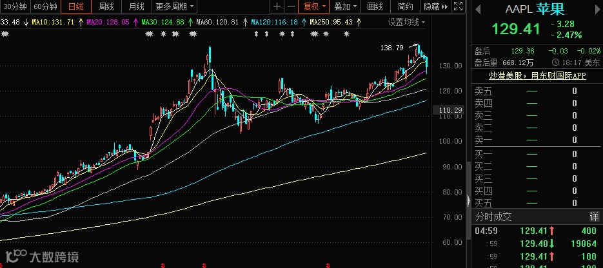Open details with the 详 button
The image size is (603, 268).
pyautogui.click(x=594, y=216)
